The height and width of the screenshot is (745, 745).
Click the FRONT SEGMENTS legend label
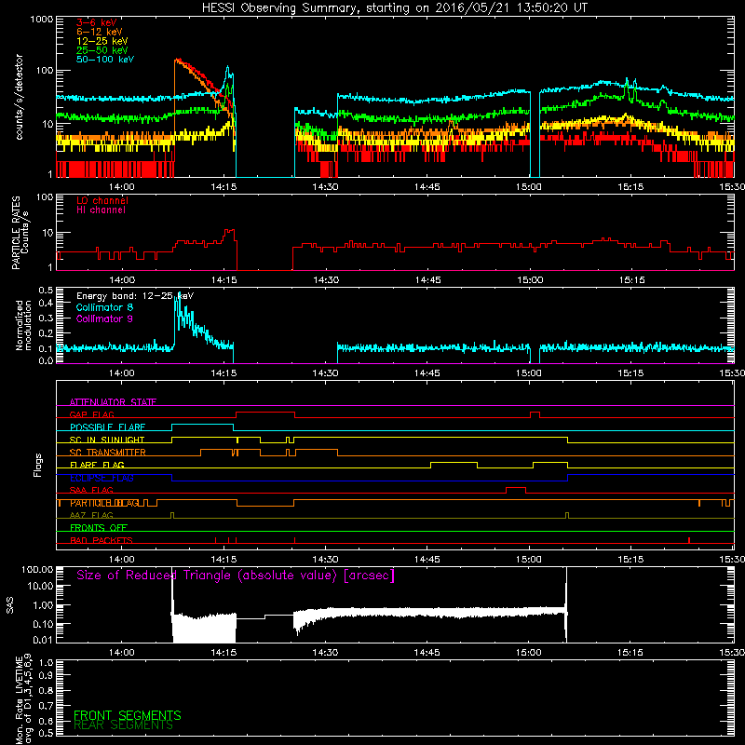pos(128,715)
